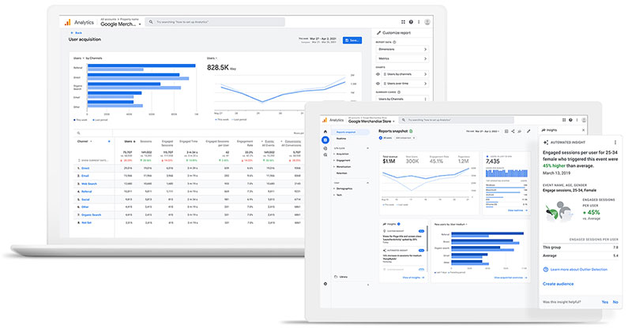The height and width of the screenshot is (328, 632).
Task: Open Home icon in tablet sidebar
Action: pos(325,132)
